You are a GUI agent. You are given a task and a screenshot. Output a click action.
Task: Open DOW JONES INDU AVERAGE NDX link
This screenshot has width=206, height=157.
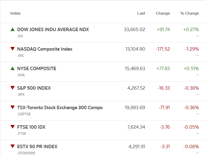click(53, 30)
